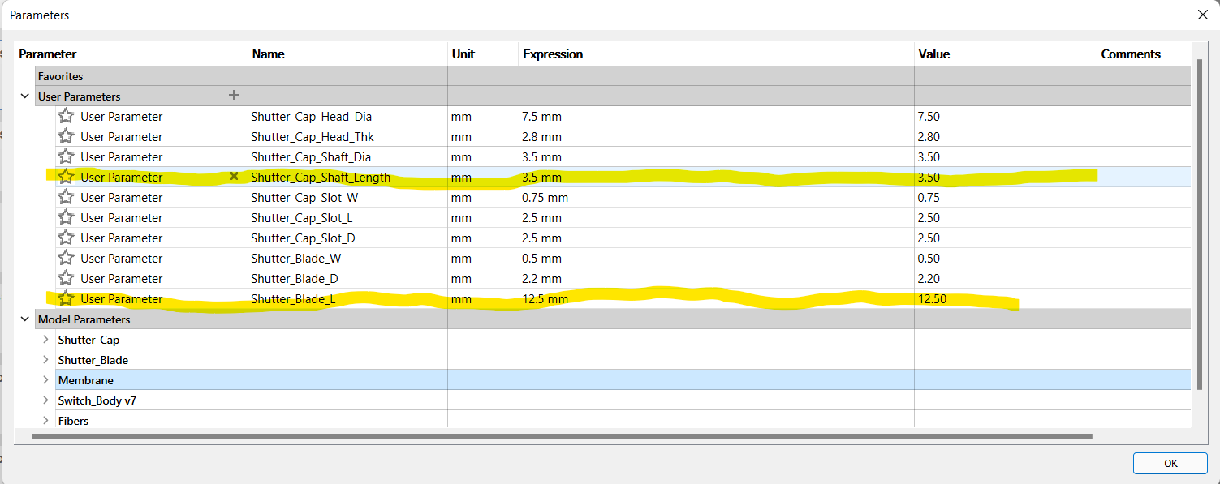Click the mm unit cell for Shutter_Blade_W
The height and width of the screenshot is (484, 1220).
click(x=483, y=258)
